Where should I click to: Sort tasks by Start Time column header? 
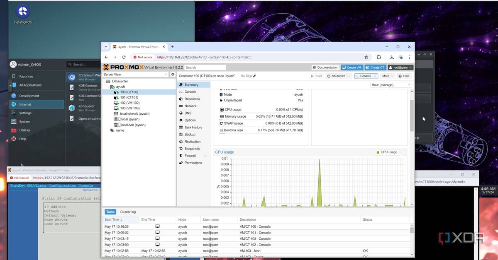(x=112, y=220)
